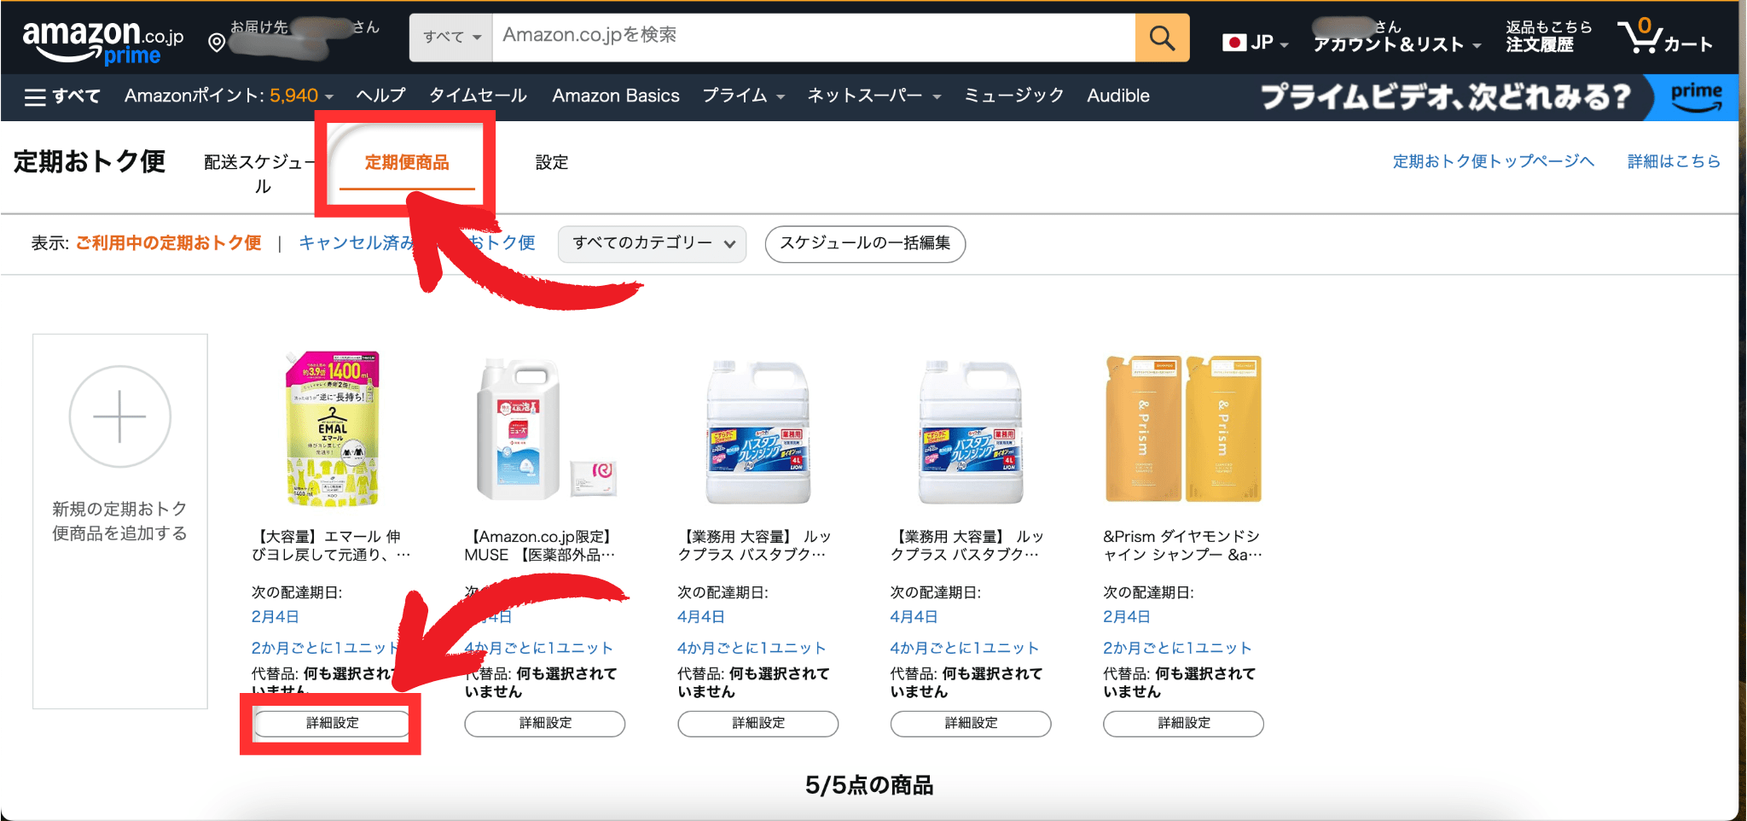Select ご利用中の定期おトク便 filter
1747x821 pixels.
168,243
